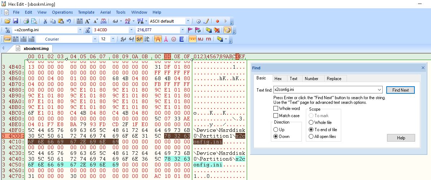Click the Open file folder icon
431x180 pixels.
7,21
